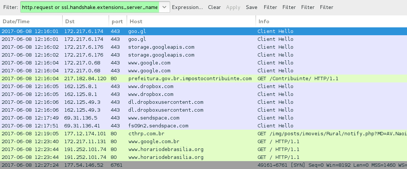The width and height of the screenshot is (407, 169).
Task: Select the selected goo.gl Client Hello packet
Action: (x=203, y=31)
